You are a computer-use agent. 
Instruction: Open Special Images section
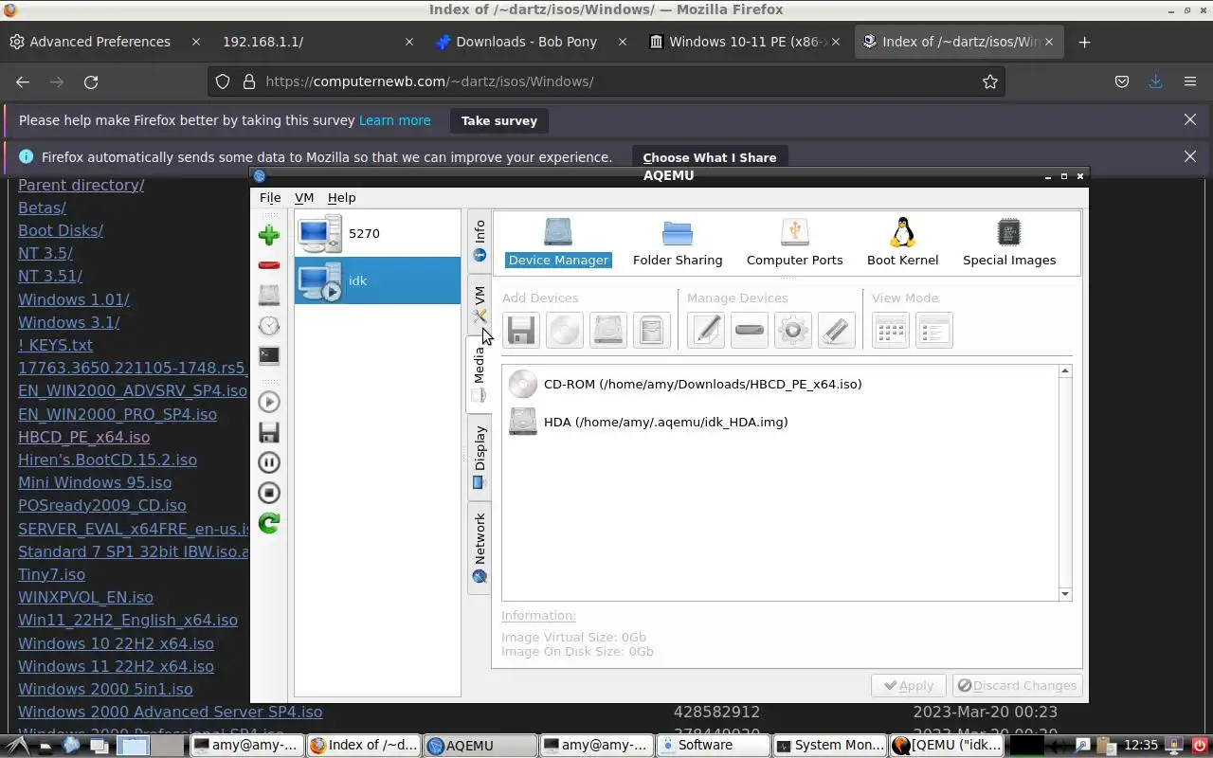pos(1009,243)
